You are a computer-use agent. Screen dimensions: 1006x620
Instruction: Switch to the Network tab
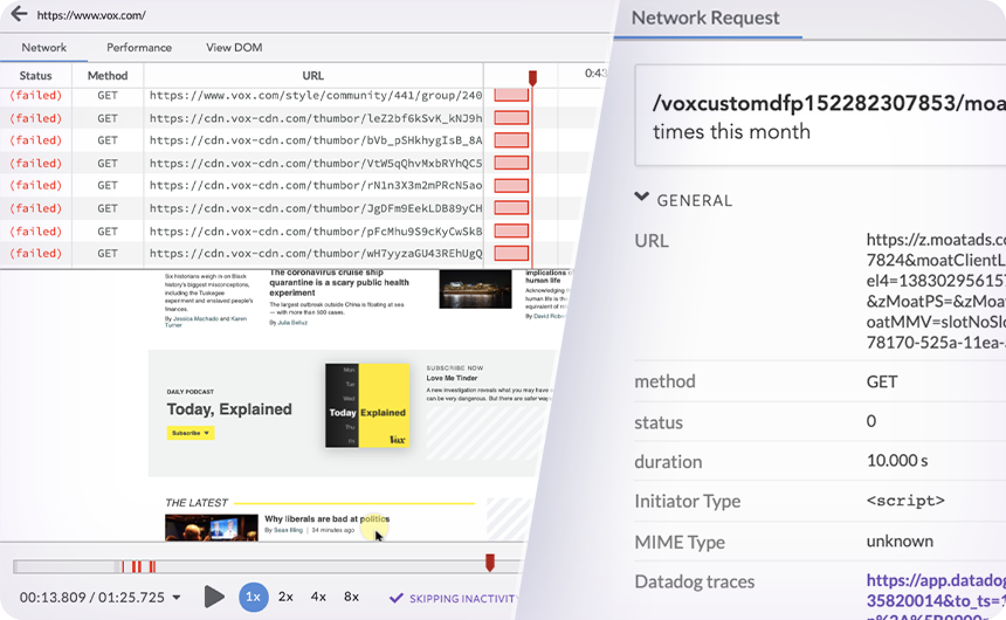[x=44, y=47]
